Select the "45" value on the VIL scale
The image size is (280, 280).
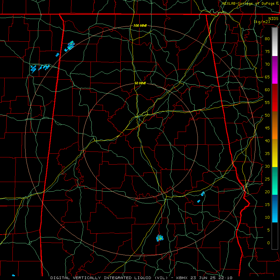pyautogui.click(x=267, y=128)
